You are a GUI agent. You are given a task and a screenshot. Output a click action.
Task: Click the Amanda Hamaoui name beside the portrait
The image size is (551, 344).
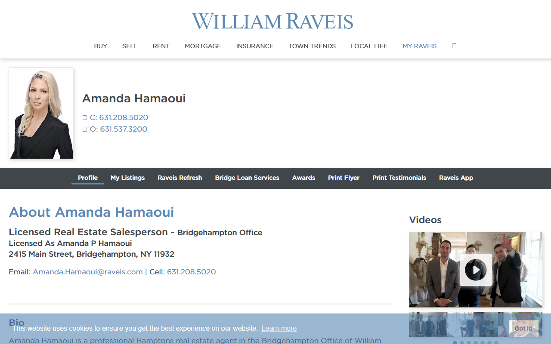(134, 98)
